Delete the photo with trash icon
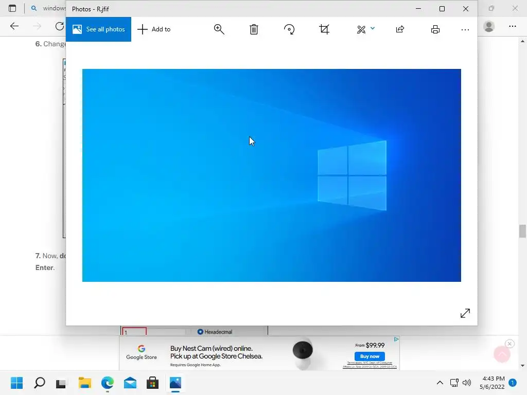Viewport: 527px width, 395px height. coord(254,29)
